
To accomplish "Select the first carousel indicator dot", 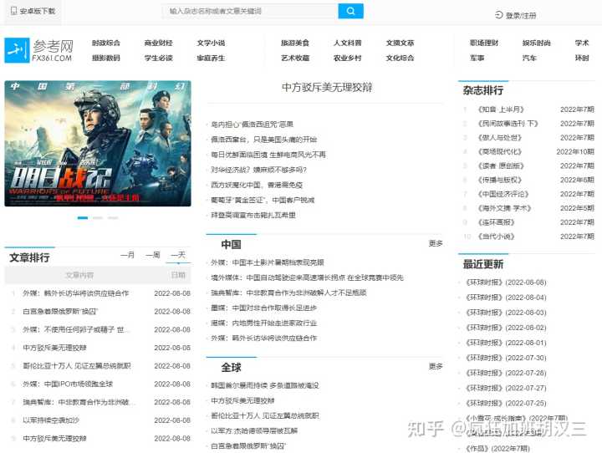I will [x=83, y=218].
